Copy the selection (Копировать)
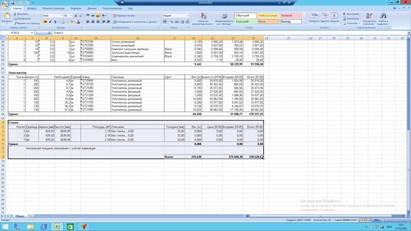The height and width of the screenshot is (231, 411). pyautogui.click(x=22, y=19)
